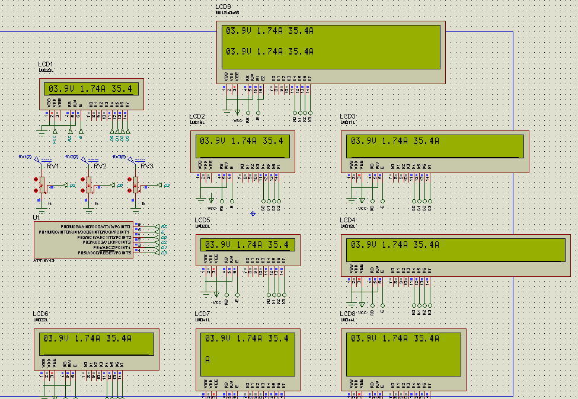Click the LCD6 display screen

96,344
